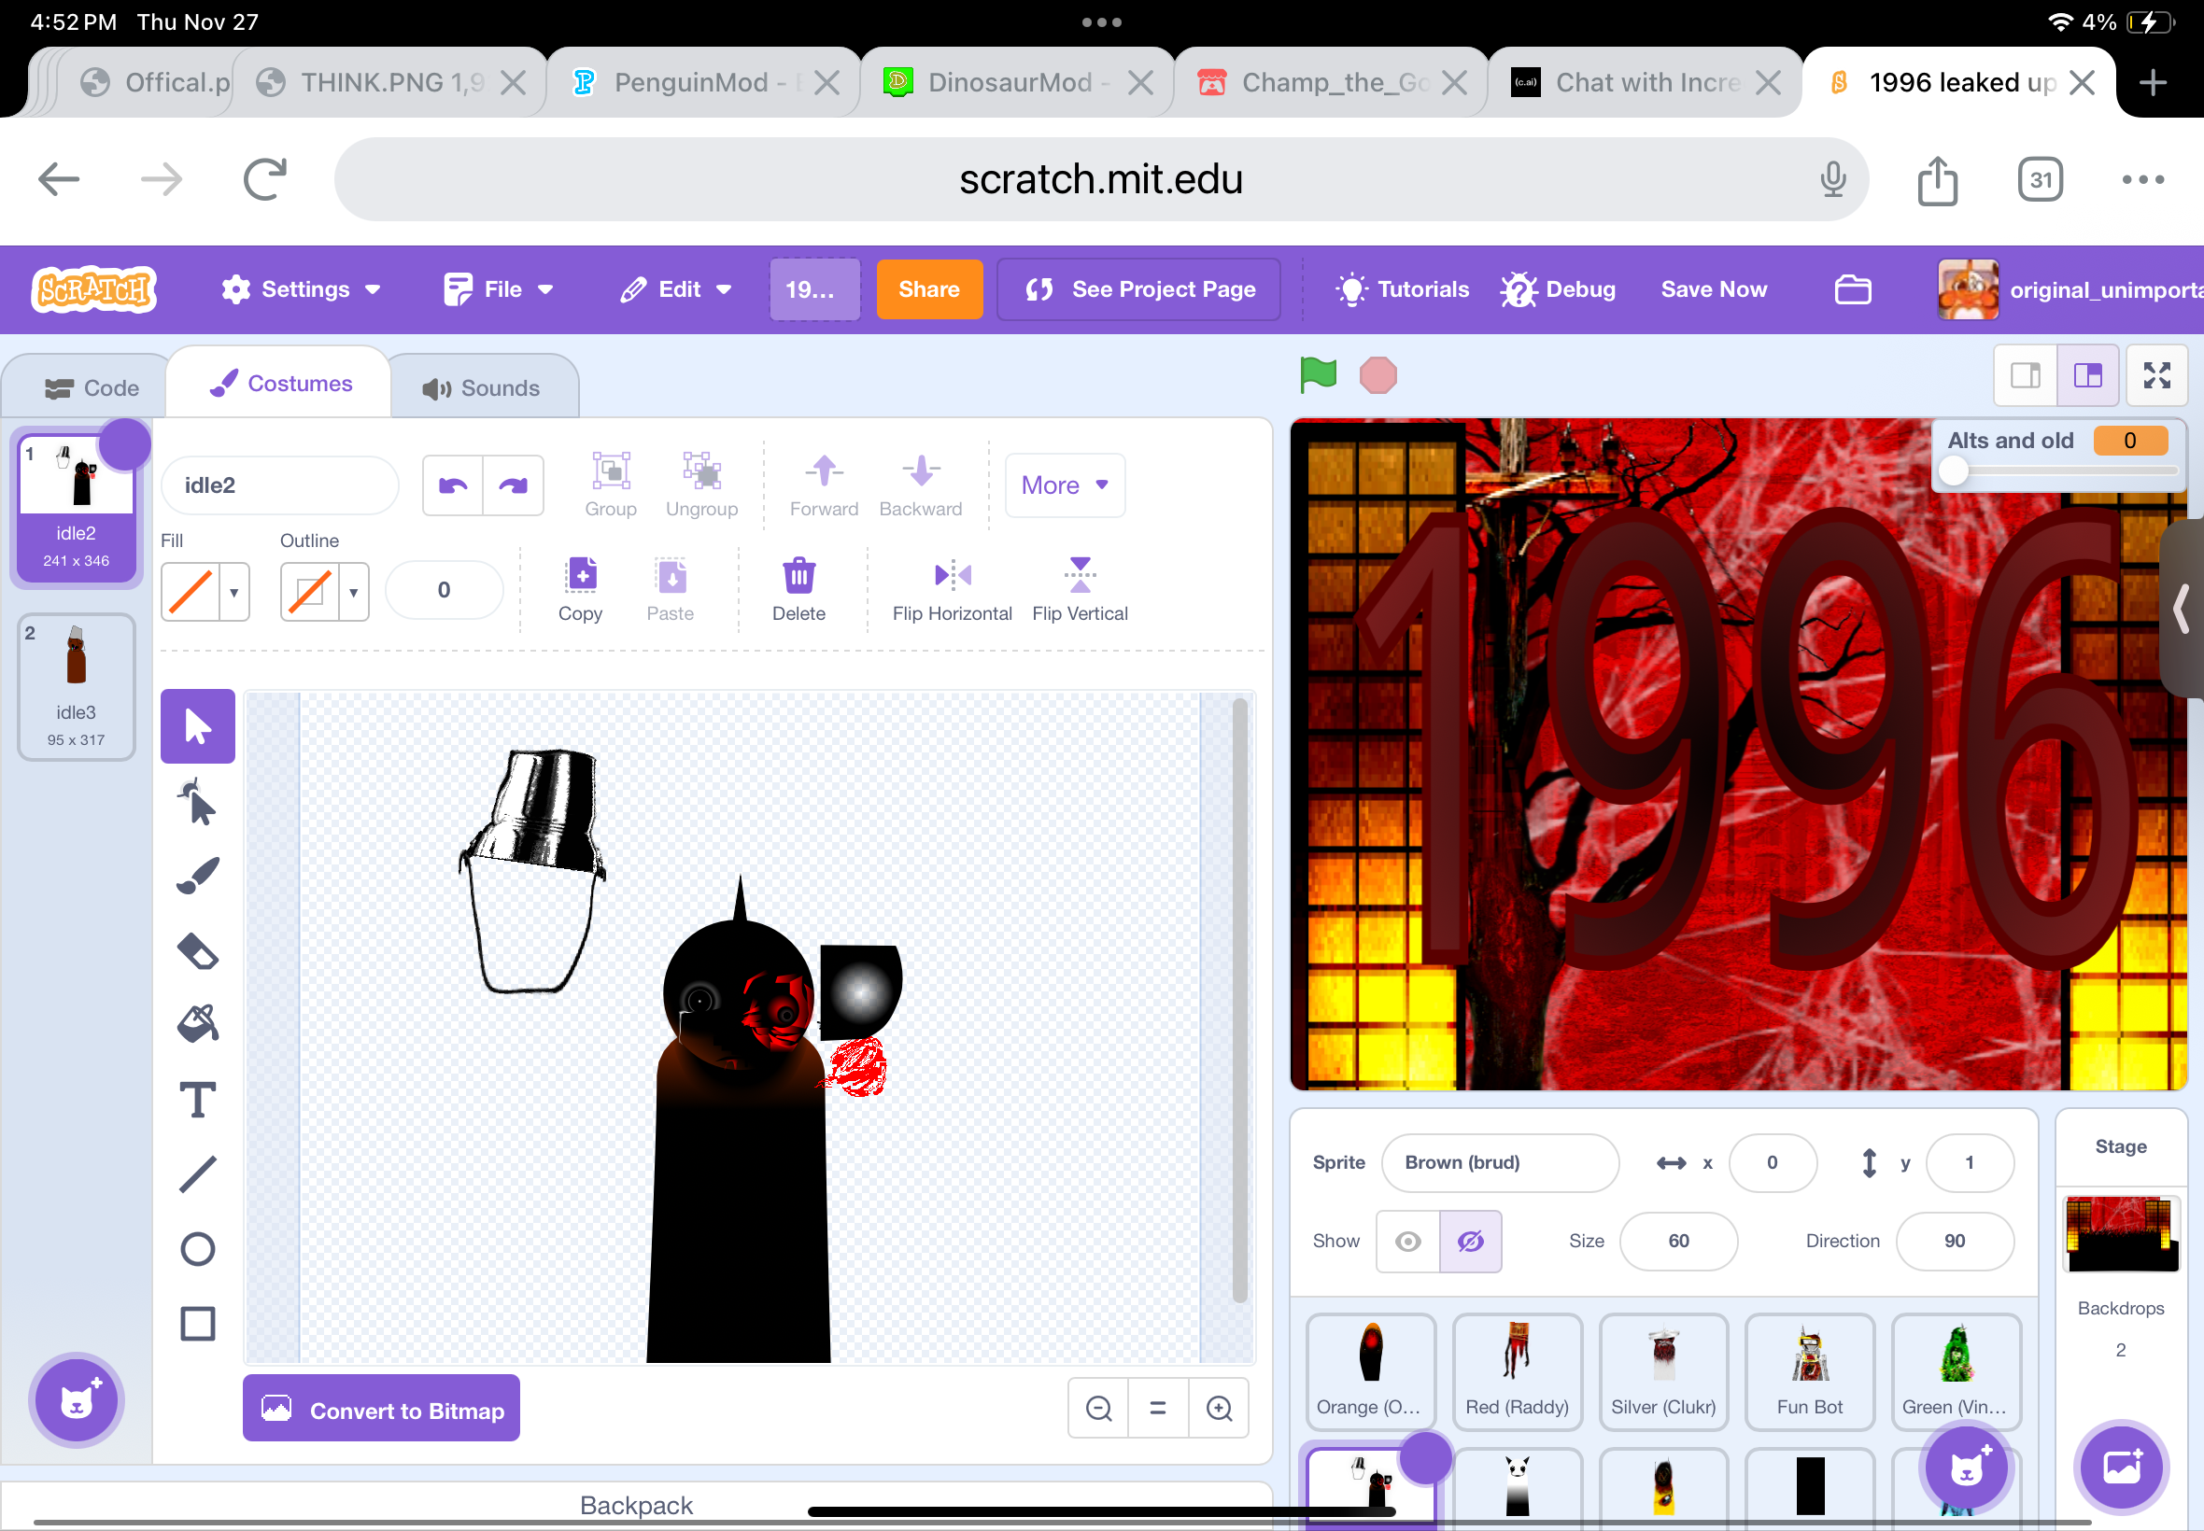Select the Reshape tool
The image size is (2204, 1531).
[x=198, y=802]
